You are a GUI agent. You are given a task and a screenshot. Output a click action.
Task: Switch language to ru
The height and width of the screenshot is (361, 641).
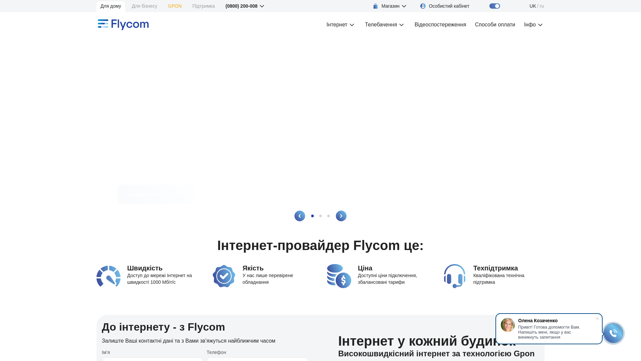coord(542,6)
